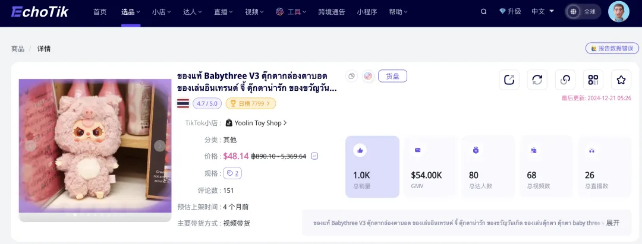Screen dimensions: 642x244
Task: Copy the link with the chain icon
Action: point(565,80)
